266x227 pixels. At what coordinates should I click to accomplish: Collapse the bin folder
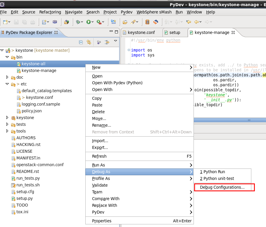point(7,57)
